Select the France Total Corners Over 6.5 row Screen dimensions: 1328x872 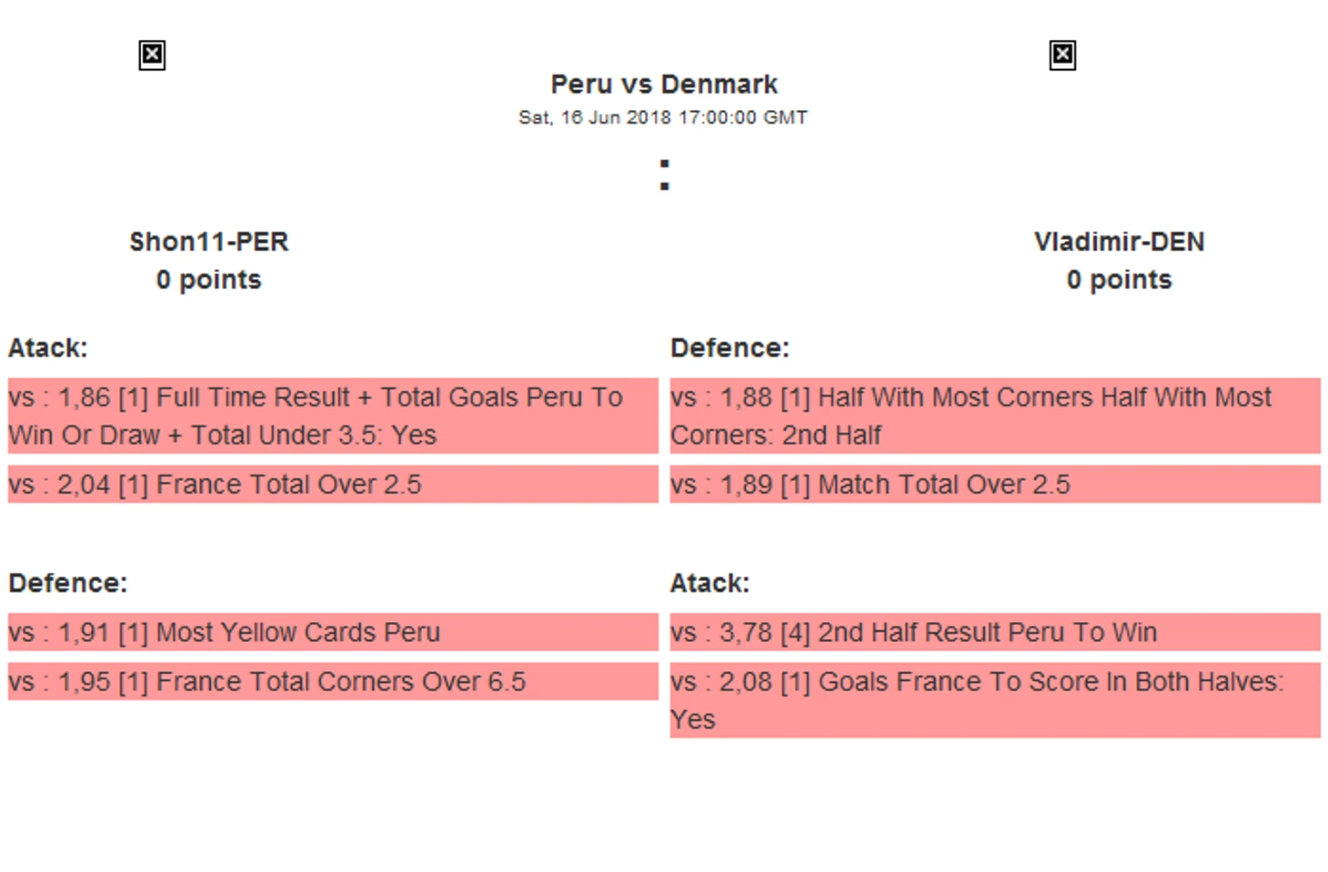point(332,682)
